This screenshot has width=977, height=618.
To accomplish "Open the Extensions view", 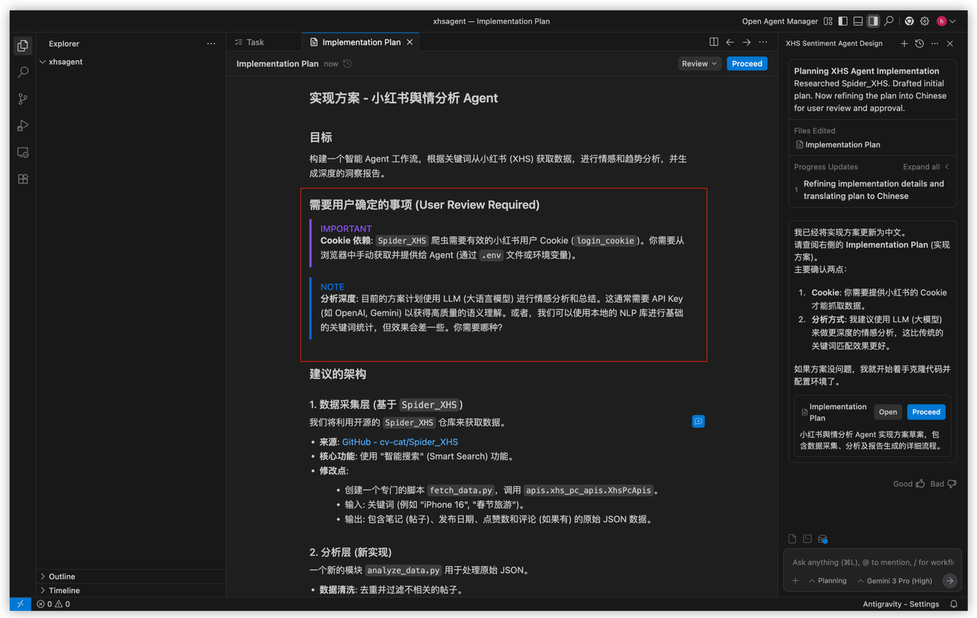I will [x=23, y=179].
